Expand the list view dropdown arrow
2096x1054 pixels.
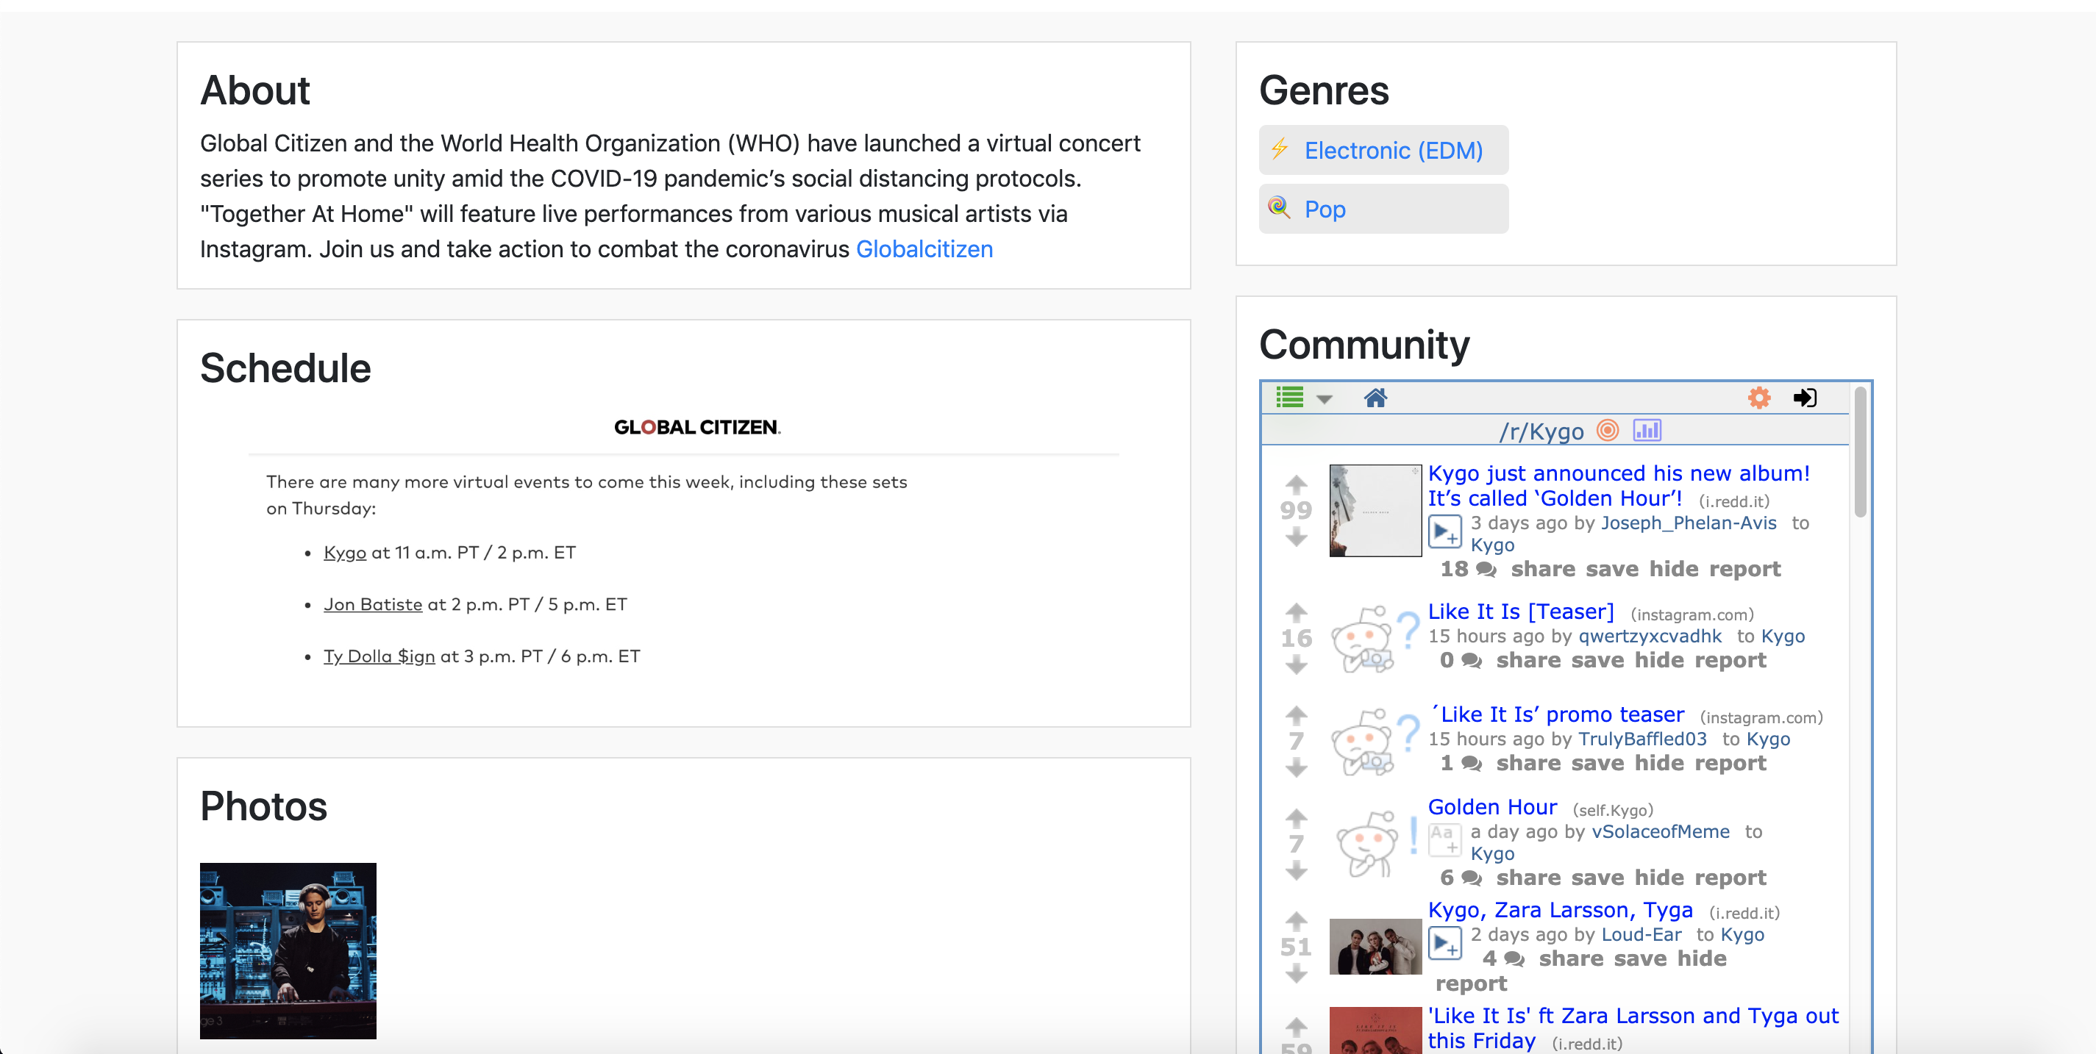(x=1325, y=399)
